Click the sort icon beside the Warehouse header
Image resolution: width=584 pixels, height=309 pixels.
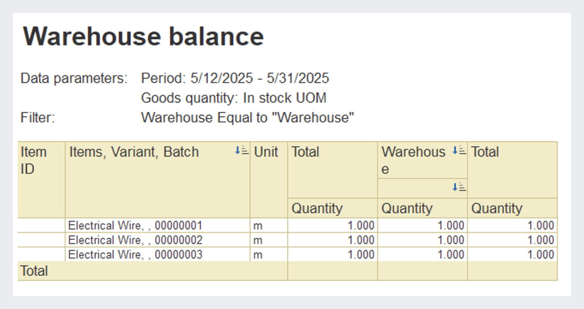tap(459, 151)
